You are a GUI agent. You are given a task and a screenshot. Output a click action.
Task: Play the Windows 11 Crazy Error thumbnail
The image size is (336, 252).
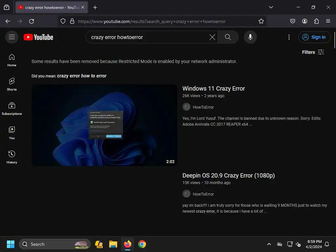(x=104, y=125)
